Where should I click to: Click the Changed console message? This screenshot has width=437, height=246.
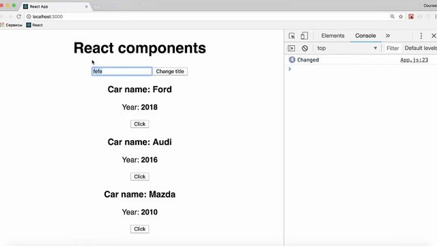pos(308,59)
